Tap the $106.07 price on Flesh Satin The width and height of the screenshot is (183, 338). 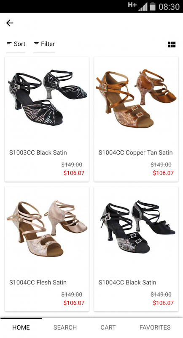[74, 303]
